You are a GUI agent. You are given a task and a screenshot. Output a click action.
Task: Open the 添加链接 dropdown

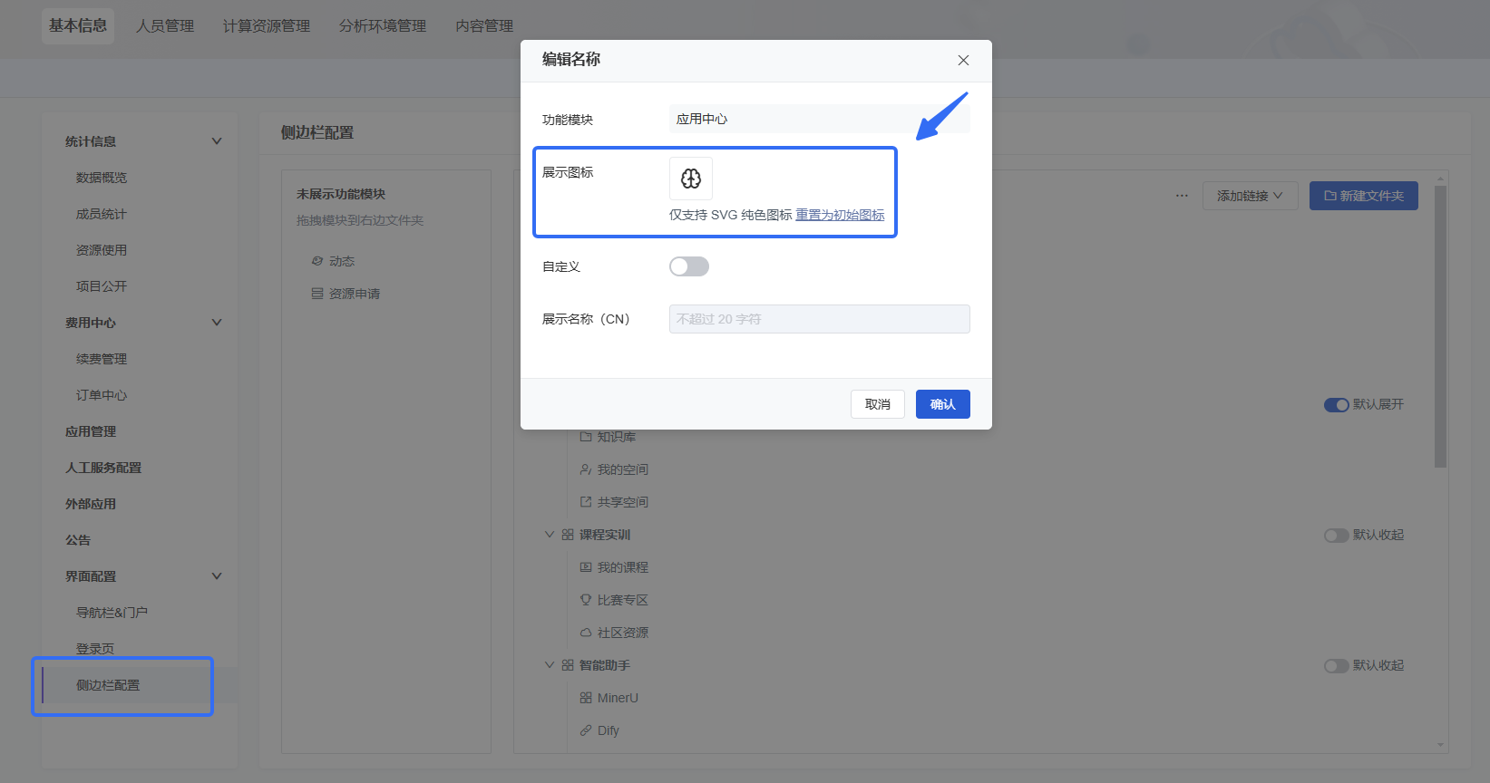(x=1250, y=196)
